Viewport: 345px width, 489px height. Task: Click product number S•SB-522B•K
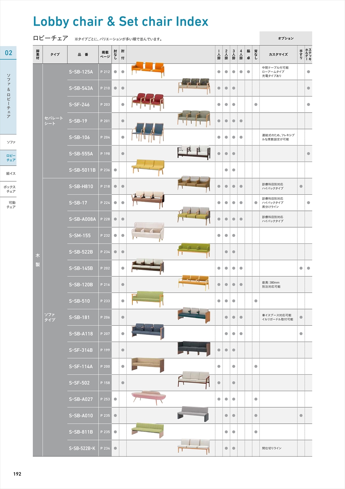click(82, 448)
